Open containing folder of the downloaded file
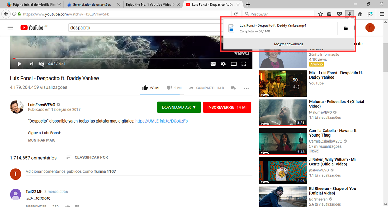The width and height of the screenshot is (388, 207). click(x=346, y=29)
